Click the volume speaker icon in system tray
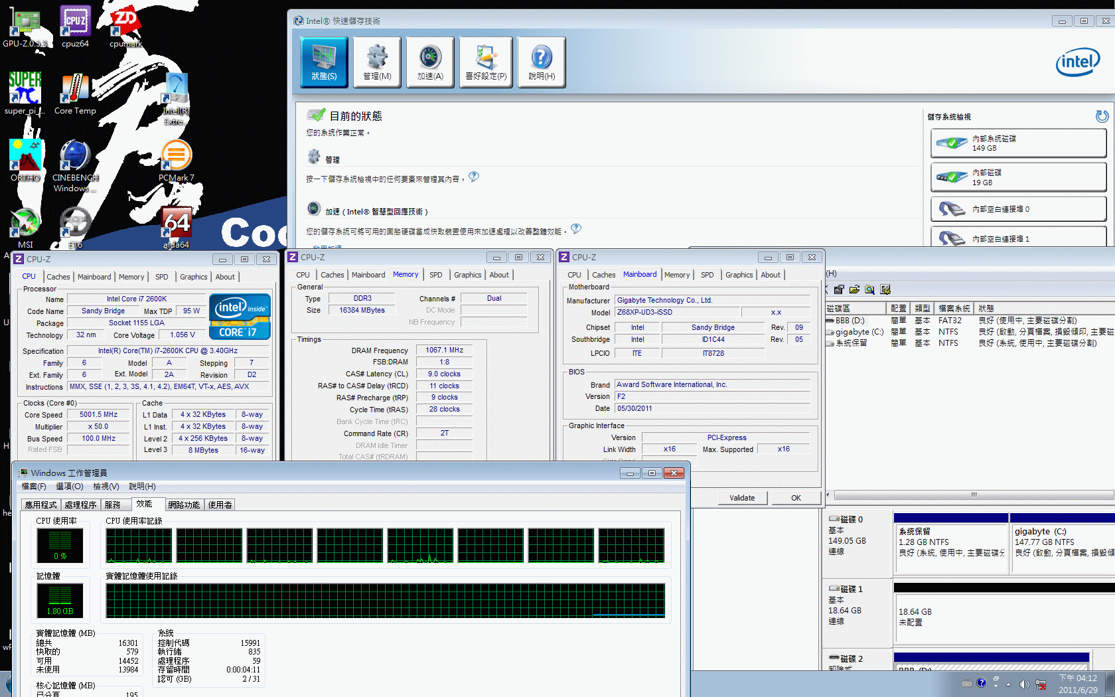1115x697 pixels. click(x=1024, y=684)
